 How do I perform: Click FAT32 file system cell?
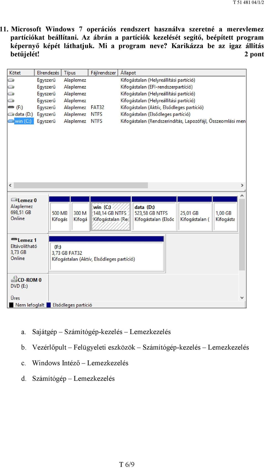tap(97, 107)
